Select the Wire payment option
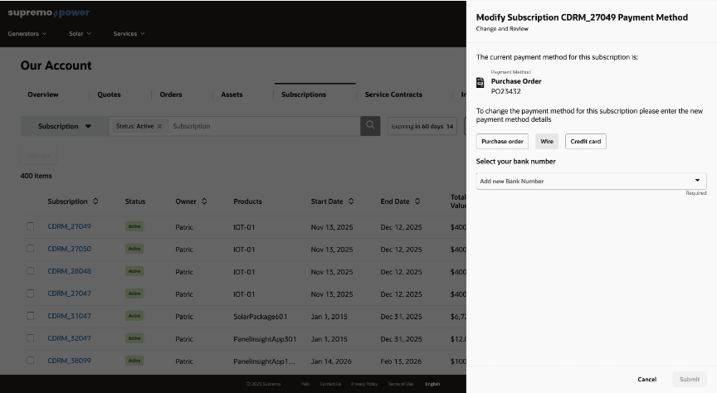 point(547,141)
